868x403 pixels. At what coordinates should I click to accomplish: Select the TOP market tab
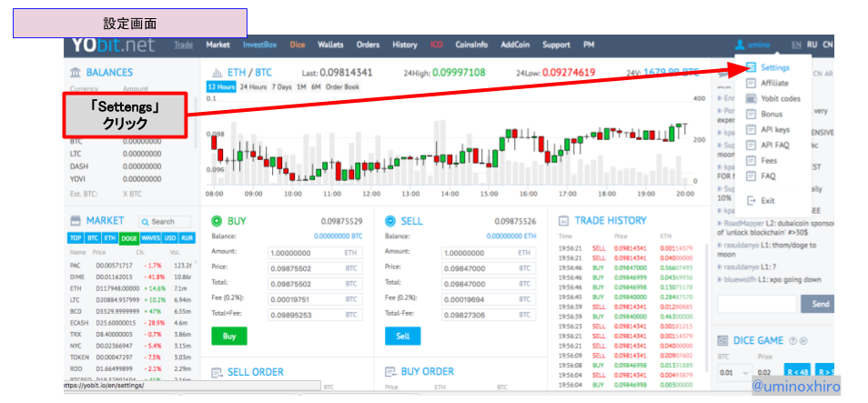click(75, 238)
